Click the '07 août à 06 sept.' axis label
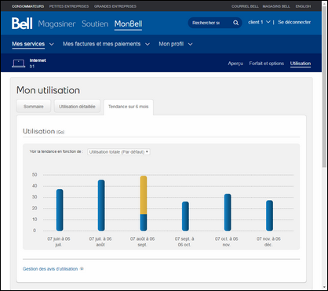The image size is (328, 291). pyautogui.click(x=143, y=242)
